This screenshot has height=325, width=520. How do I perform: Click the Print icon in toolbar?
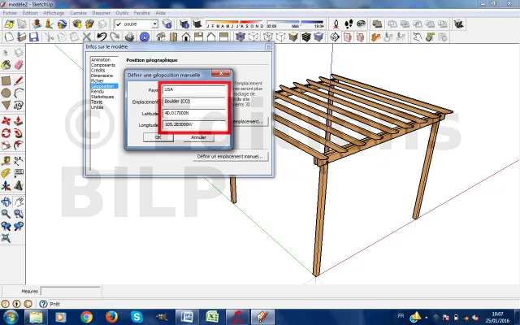coord(131,37)
